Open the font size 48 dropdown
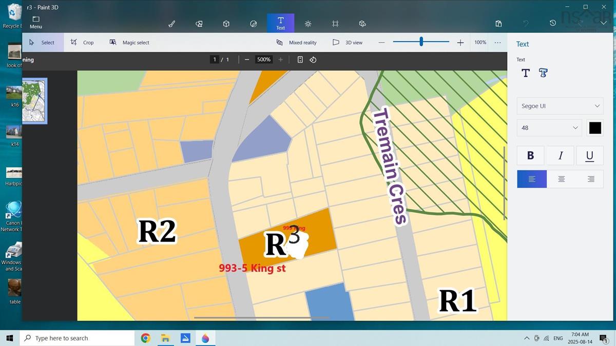This screenshot has width=616, height=346. tap(549, 128)
